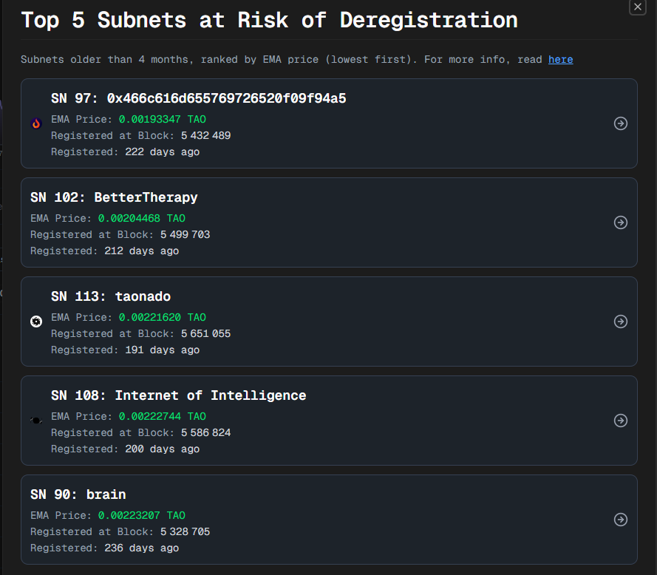Click the SN 113: taonado heading
657x575 pixels.
point(111,296)
